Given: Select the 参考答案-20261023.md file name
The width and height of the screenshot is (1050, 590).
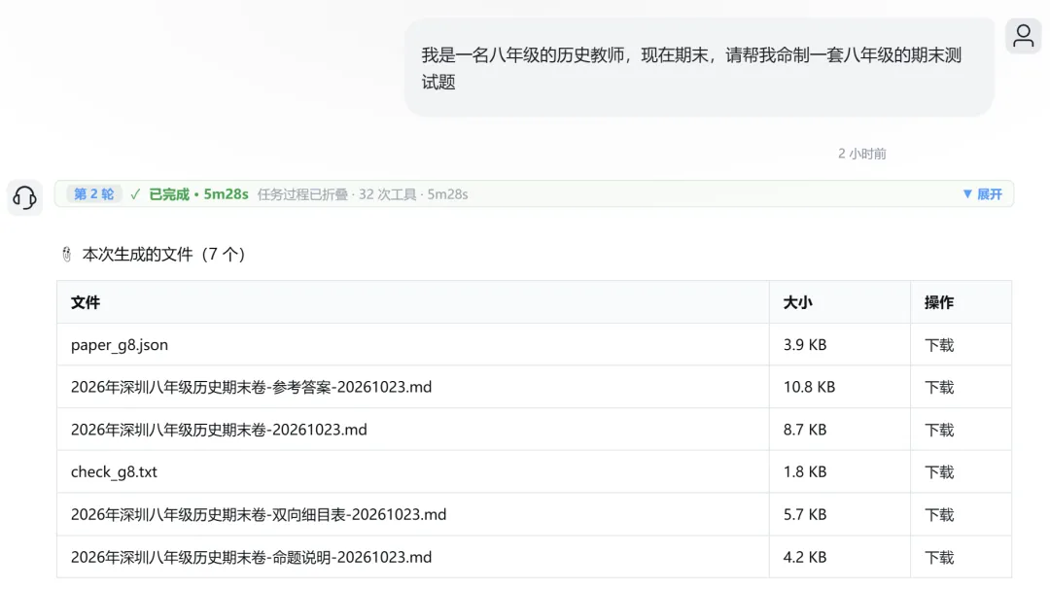Looking at the screenshot, I should click(x=251, y=387).
